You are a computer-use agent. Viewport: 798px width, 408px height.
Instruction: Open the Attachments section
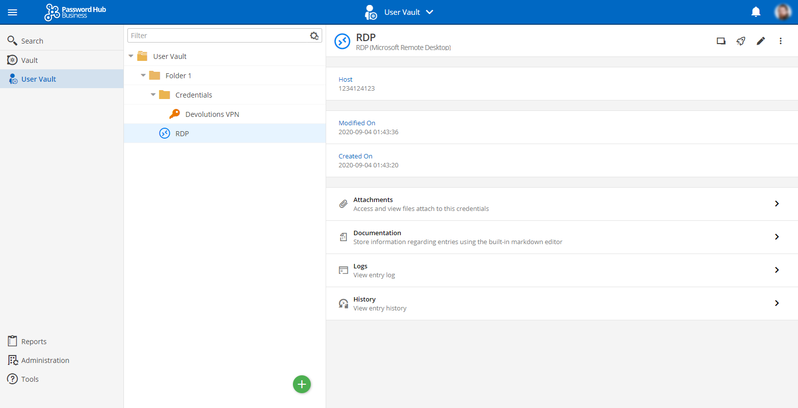pos(562,204)
